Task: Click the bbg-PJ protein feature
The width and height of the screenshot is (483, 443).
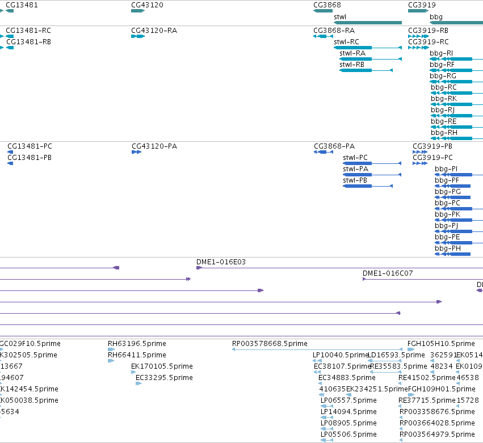Action: point(446,226)
